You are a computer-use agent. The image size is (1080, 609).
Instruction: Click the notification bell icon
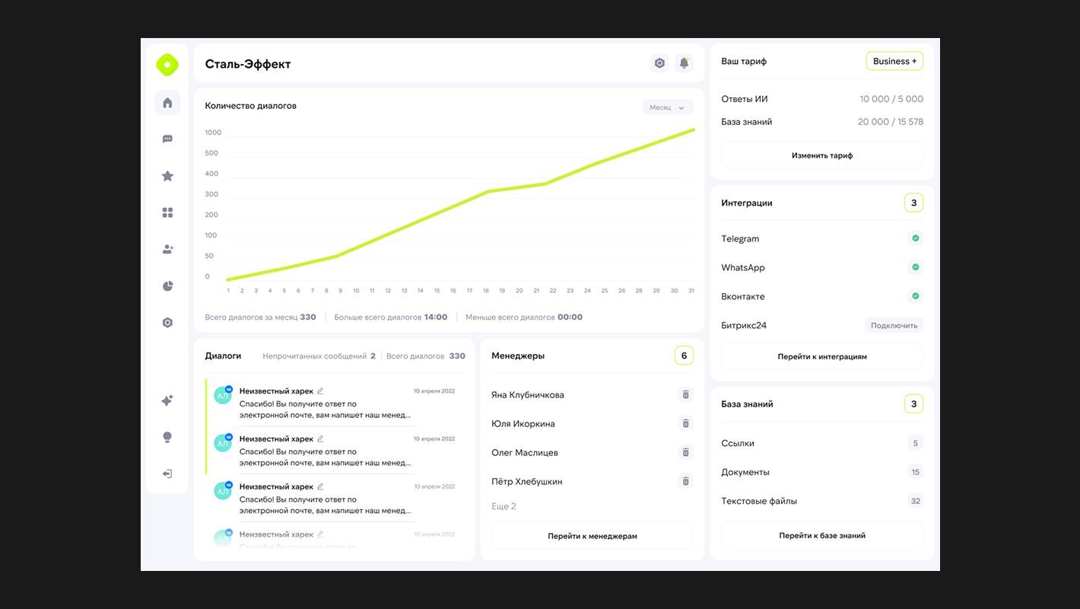684,63
